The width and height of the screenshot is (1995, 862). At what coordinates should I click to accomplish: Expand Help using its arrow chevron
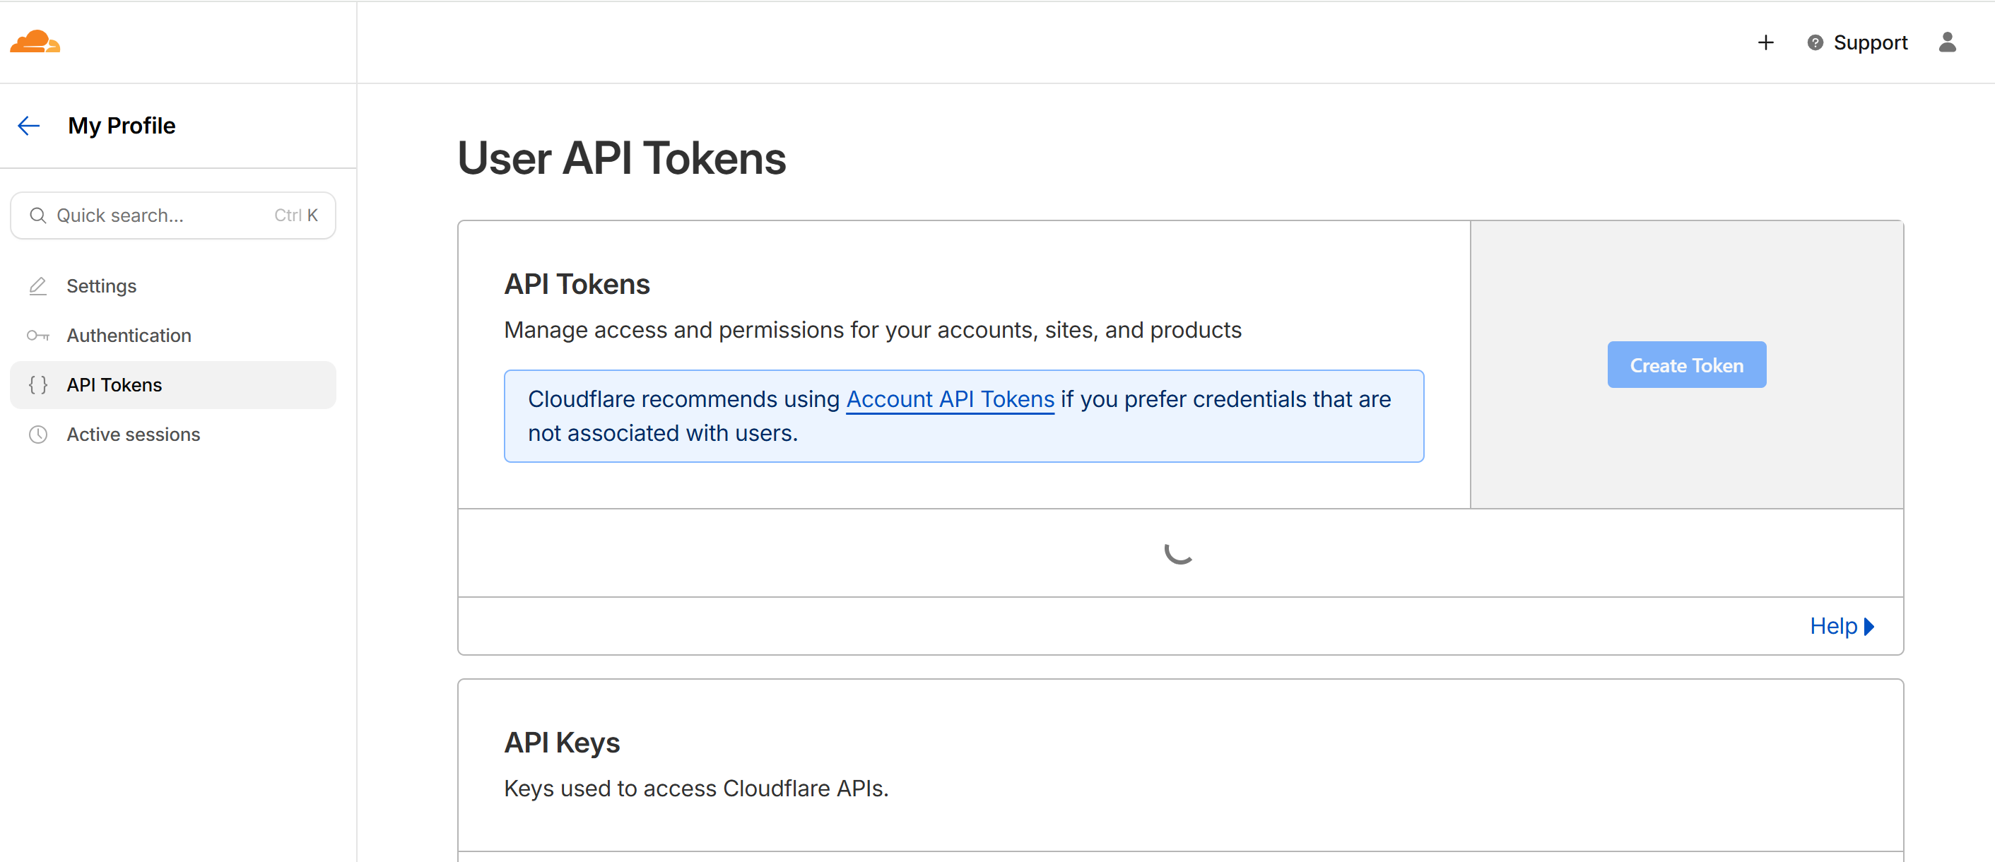1871,626
